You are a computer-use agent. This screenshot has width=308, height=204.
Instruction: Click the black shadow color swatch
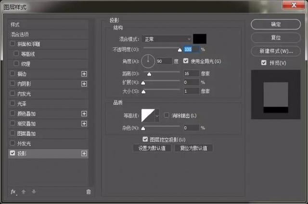[x=200, y=38]
